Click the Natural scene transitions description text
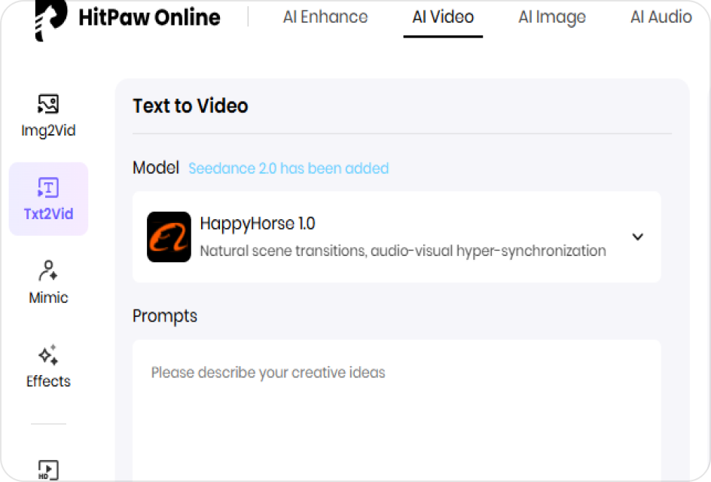The image size is (711, 482). click(403, 251)
